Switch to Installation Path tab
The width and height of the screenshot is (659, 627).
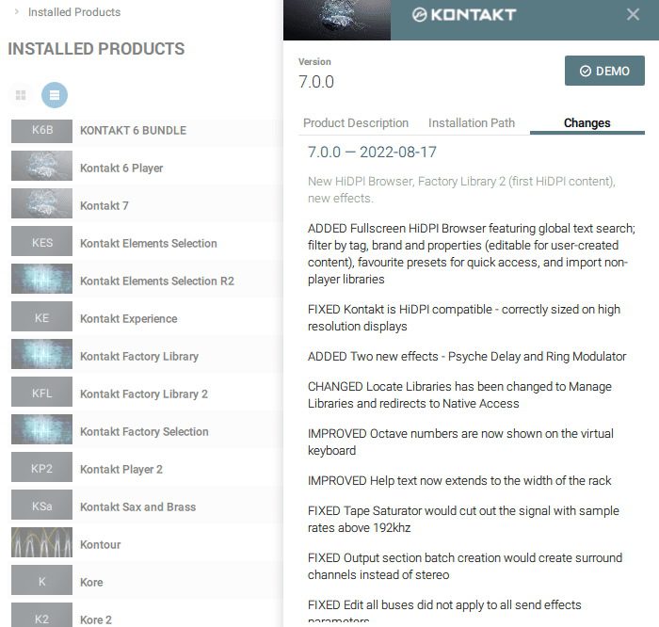pyautogui.click(x=471, y=123)
